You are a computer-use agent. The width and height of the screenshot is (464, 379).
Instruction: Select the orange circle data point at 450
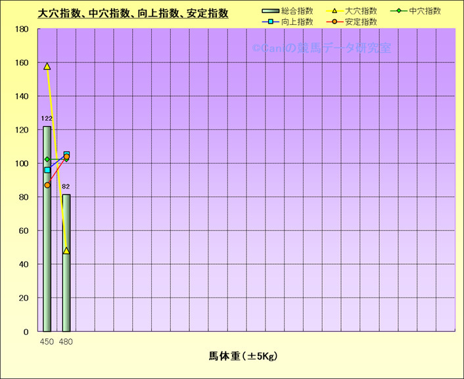click(x=47, y=185)
